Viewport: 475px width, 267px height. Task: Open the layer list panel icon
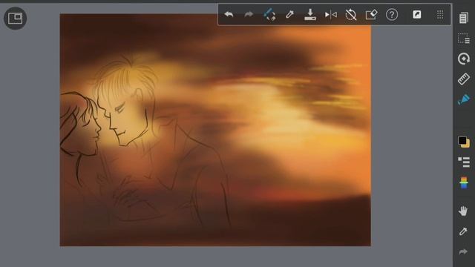pyautogui.click(x=463, y=162)
